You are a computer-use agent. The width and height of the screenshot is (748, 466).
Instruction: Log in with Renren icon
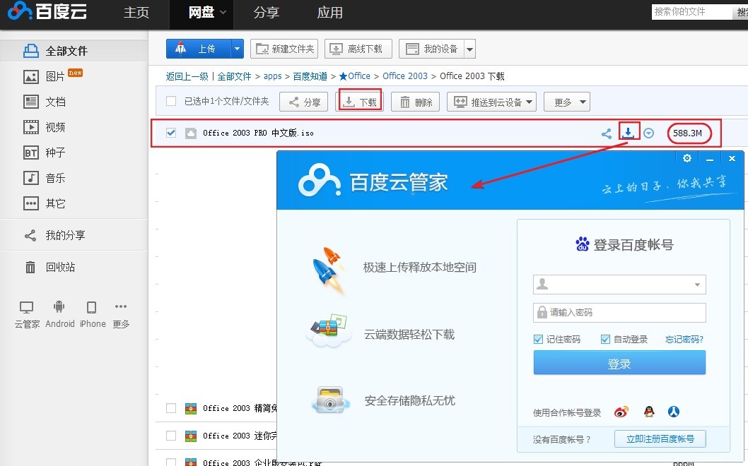[673, 412]
